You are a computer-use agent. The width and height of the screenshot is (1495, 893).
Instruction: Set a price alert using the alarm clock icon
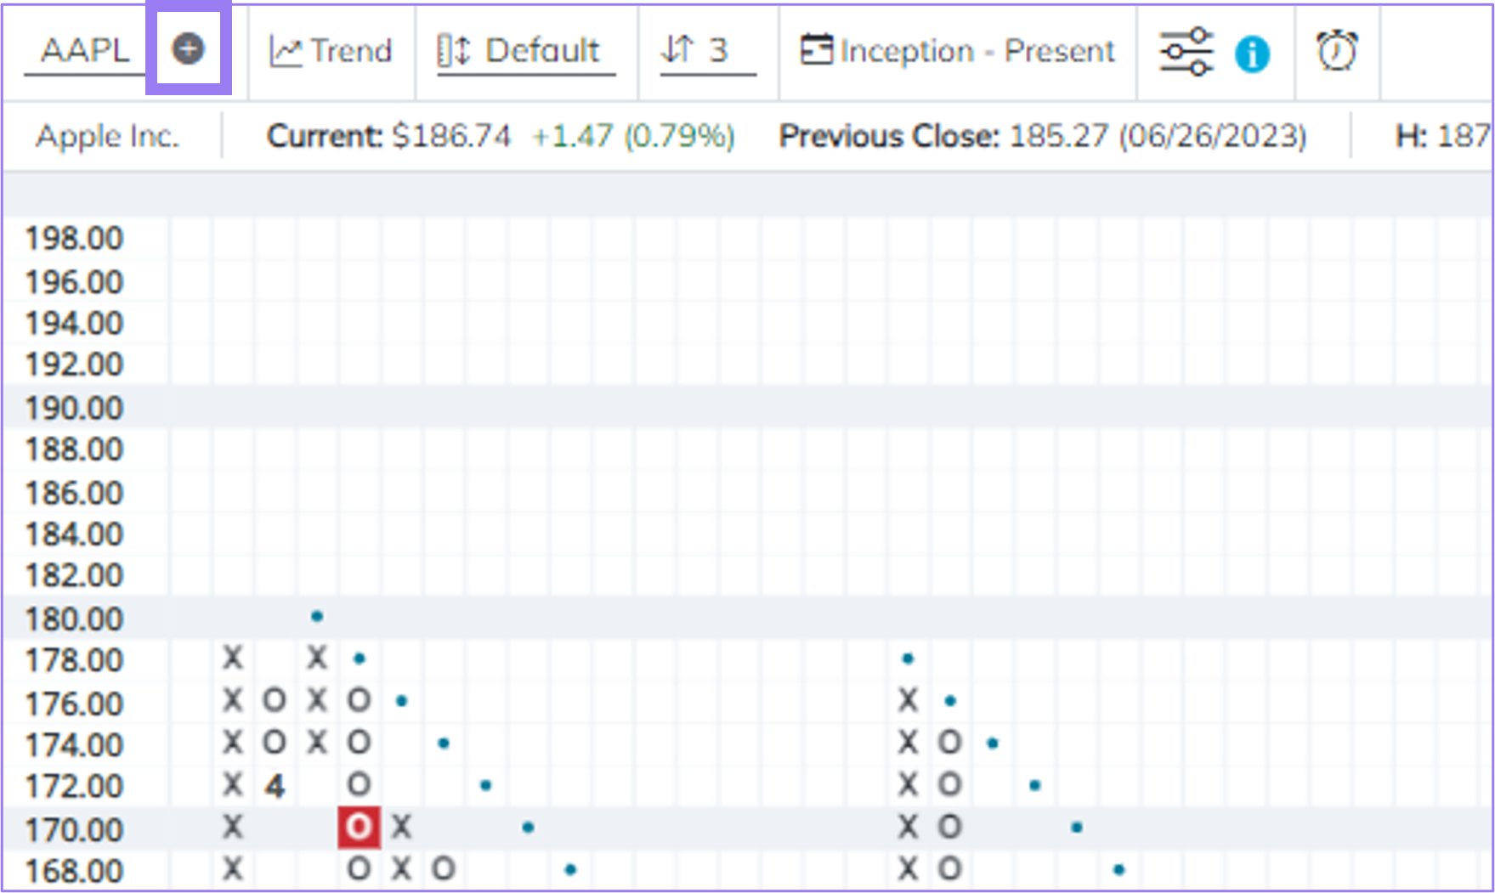tap(1336, 51)
